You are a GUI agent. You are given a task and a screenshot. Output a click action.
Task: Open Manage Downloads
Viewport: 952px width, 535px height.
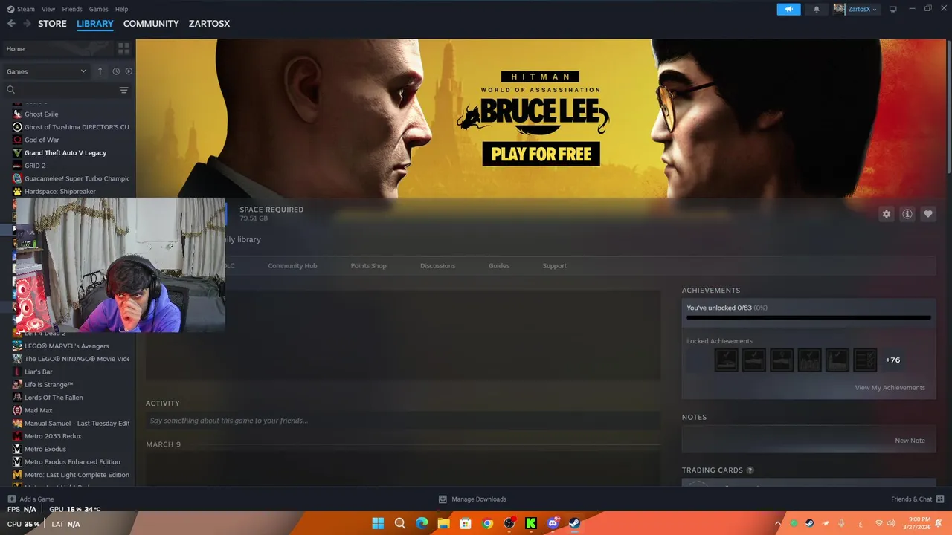point(472,499)
